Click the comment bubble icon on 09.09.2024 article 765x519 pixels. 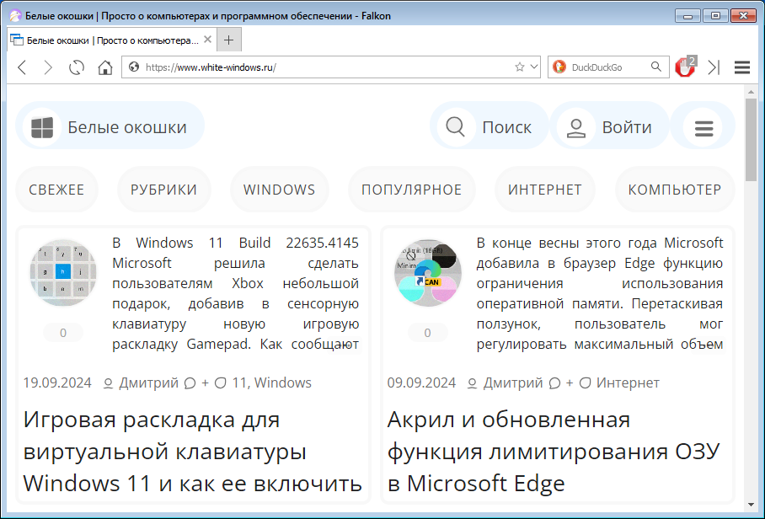click(554, 383)
